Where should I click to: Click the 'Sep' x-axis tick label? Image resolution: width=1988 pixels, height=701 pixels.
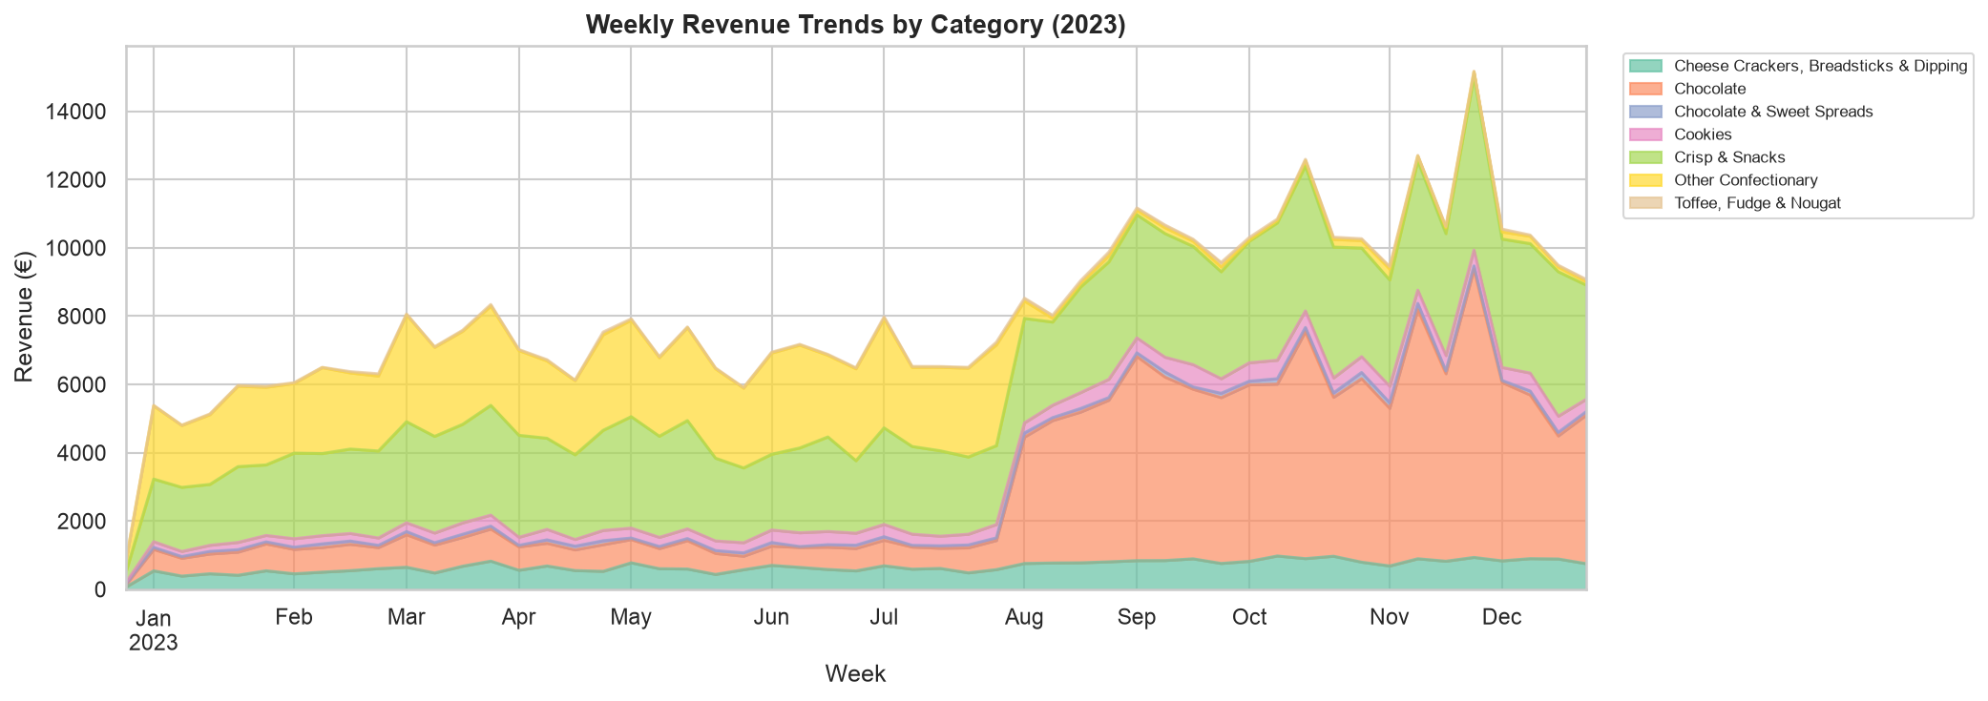pos(1137,617)
